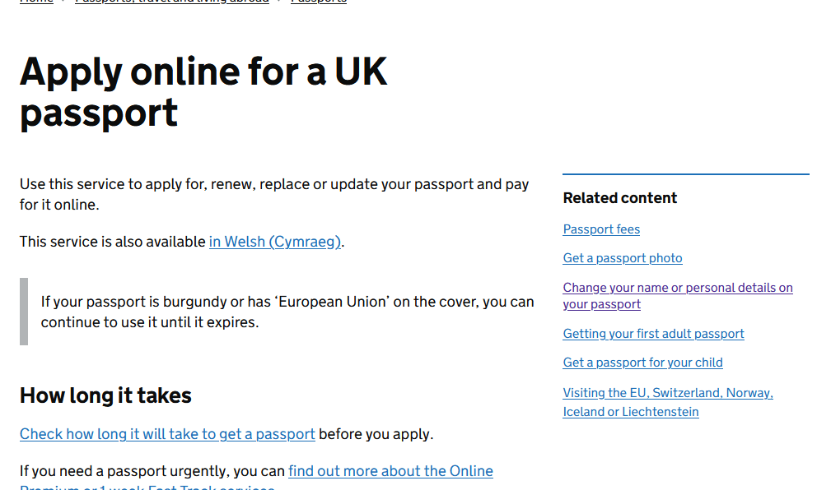Open 'Change your name or personal details' link

click(x=677, y=288)
